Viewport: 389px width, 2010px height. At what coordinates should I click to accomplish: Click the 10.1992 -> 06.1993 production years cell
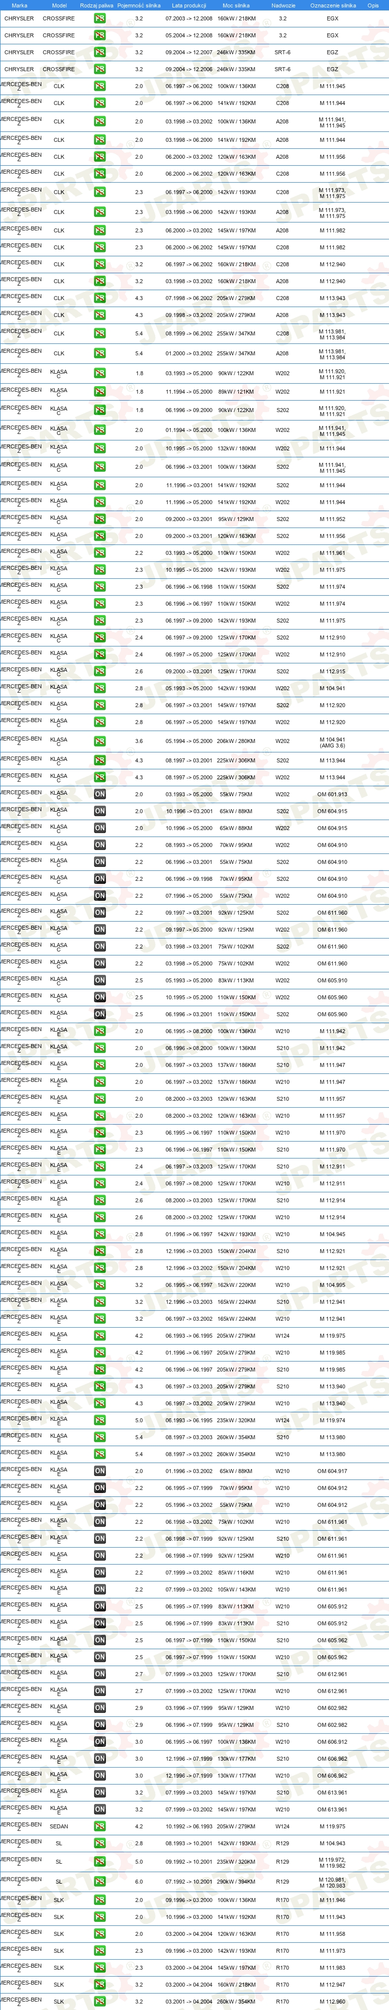tap(189, 1827)
